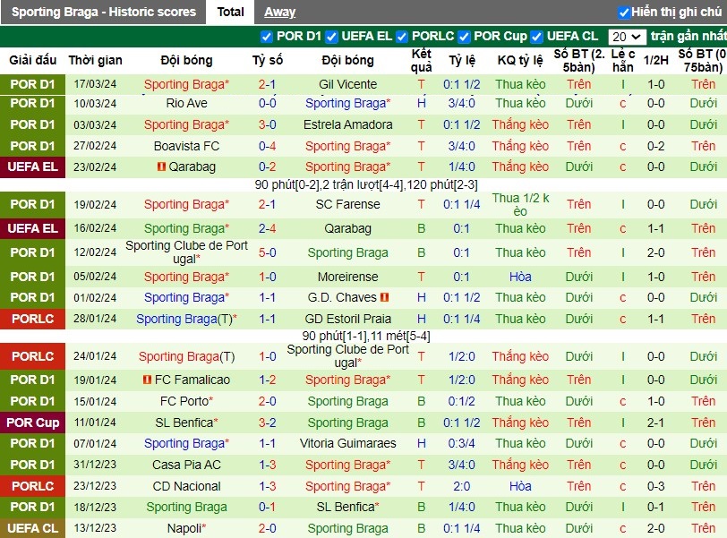
Task: Select the UEFA EL league label on 23/02/24
Action: [x=32, y=167]
